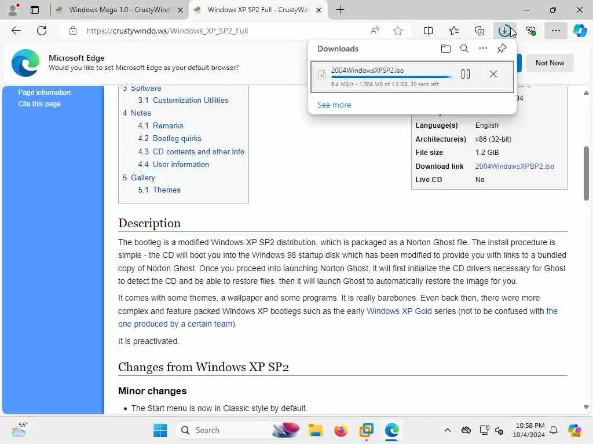Refresh the current page
Image resolution: width=593 pixels, height=444 pixels.
(42, 31)
